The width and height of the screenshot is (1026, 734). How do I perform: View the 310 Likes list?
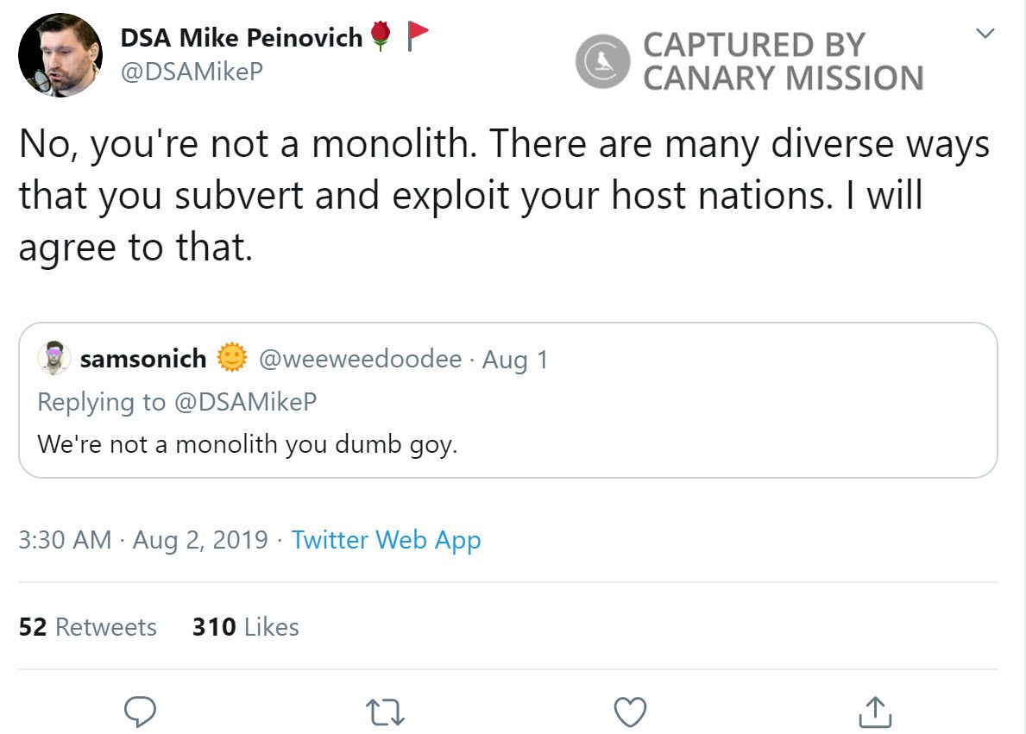(x=246, y=627)
